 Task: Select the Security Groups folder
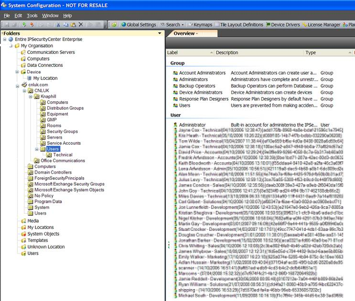[62, 131]
